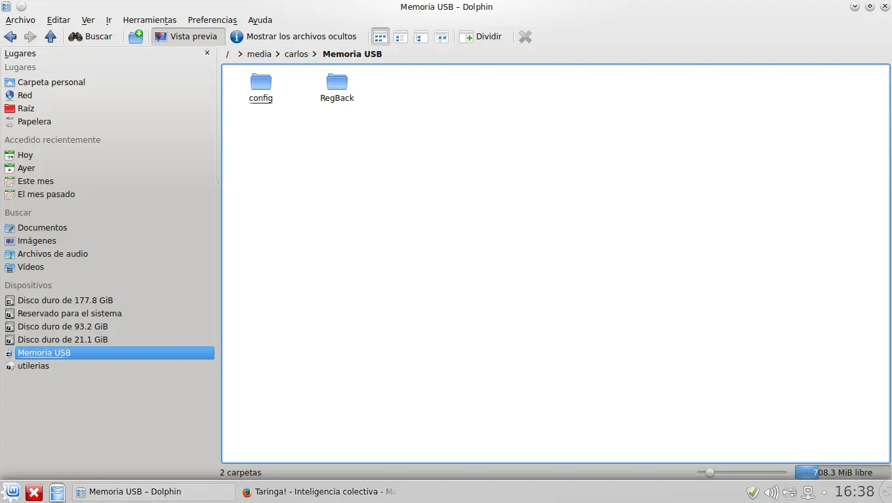This screenshot has height=503, width=892.
Task: Open the network tray icon
Action: tap(808, 492)
